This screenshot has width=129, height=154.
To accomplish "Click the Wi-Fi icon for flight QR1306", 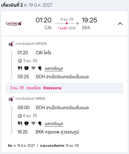I will tap(33, 68).
